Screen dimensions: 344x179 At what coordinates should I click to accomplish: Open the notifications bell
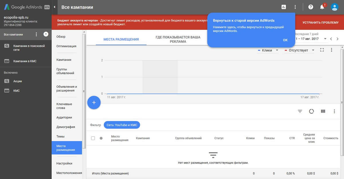pyautogui.click(x=322, y=7)
